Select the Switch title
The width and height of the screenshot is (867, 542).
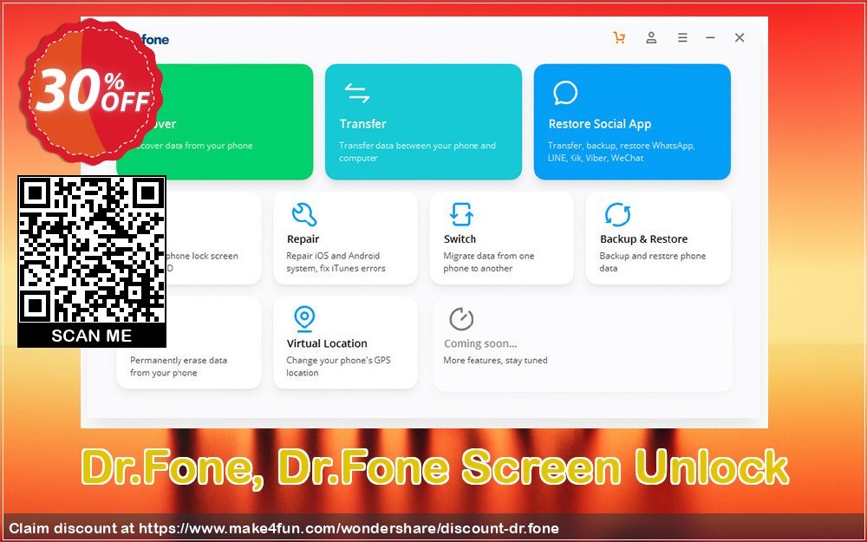pyautogui.click(x=460, y=239)
